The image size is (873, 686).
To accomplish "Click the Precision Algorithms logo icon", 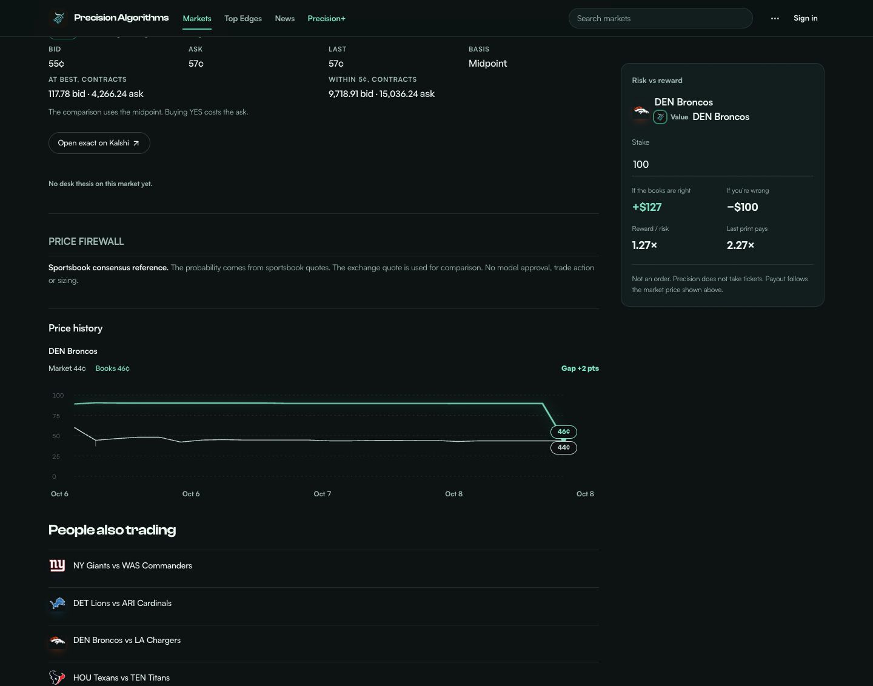I will (x=58, y=18).
